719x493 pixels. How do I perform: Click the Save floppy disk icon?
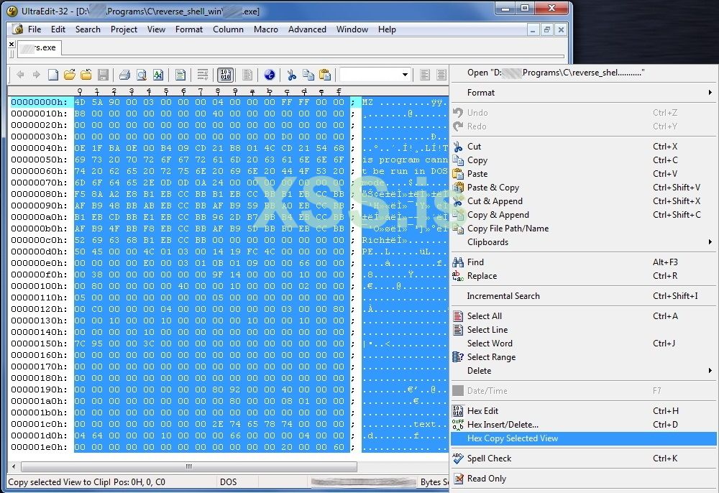tap(103, 74)
